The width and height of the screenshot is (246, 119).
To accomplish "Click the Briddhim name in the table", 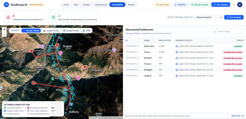I will [x=148, y=58].
